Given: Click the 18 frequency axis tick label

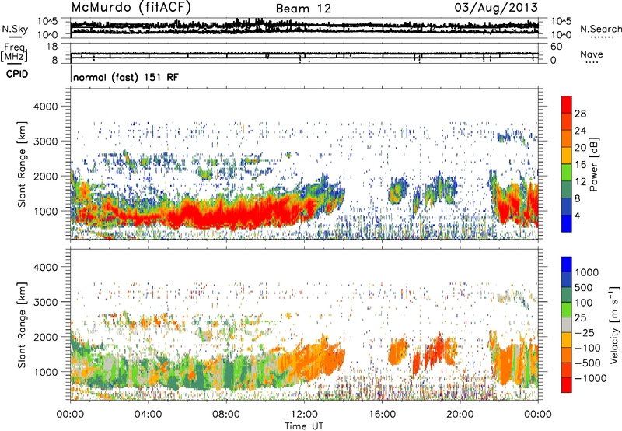Looking at the screenshot, I should point(52,47).
